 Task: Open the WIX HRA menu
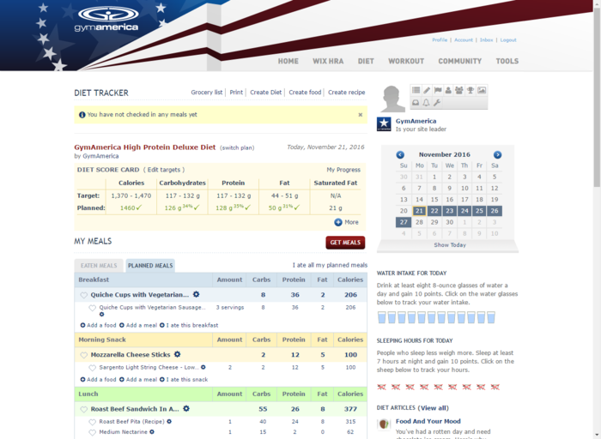[x=328, y=61]
